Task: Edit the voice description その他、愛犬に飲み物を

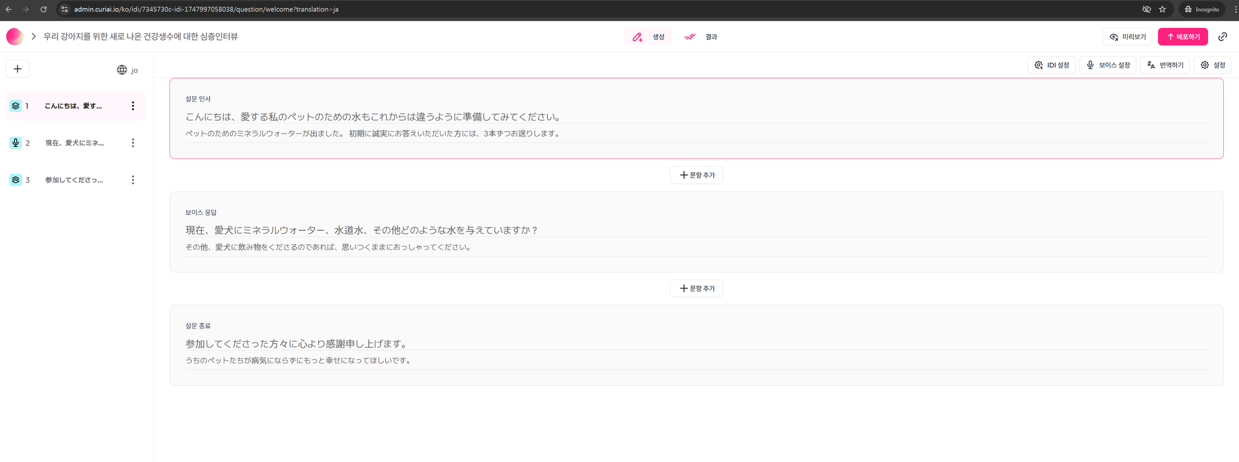Action: point(696,247)
